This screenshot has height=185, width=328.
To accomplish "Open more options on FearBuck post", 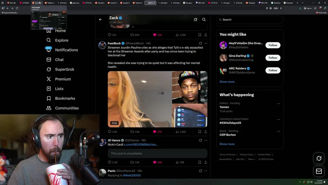I will 206,43.
